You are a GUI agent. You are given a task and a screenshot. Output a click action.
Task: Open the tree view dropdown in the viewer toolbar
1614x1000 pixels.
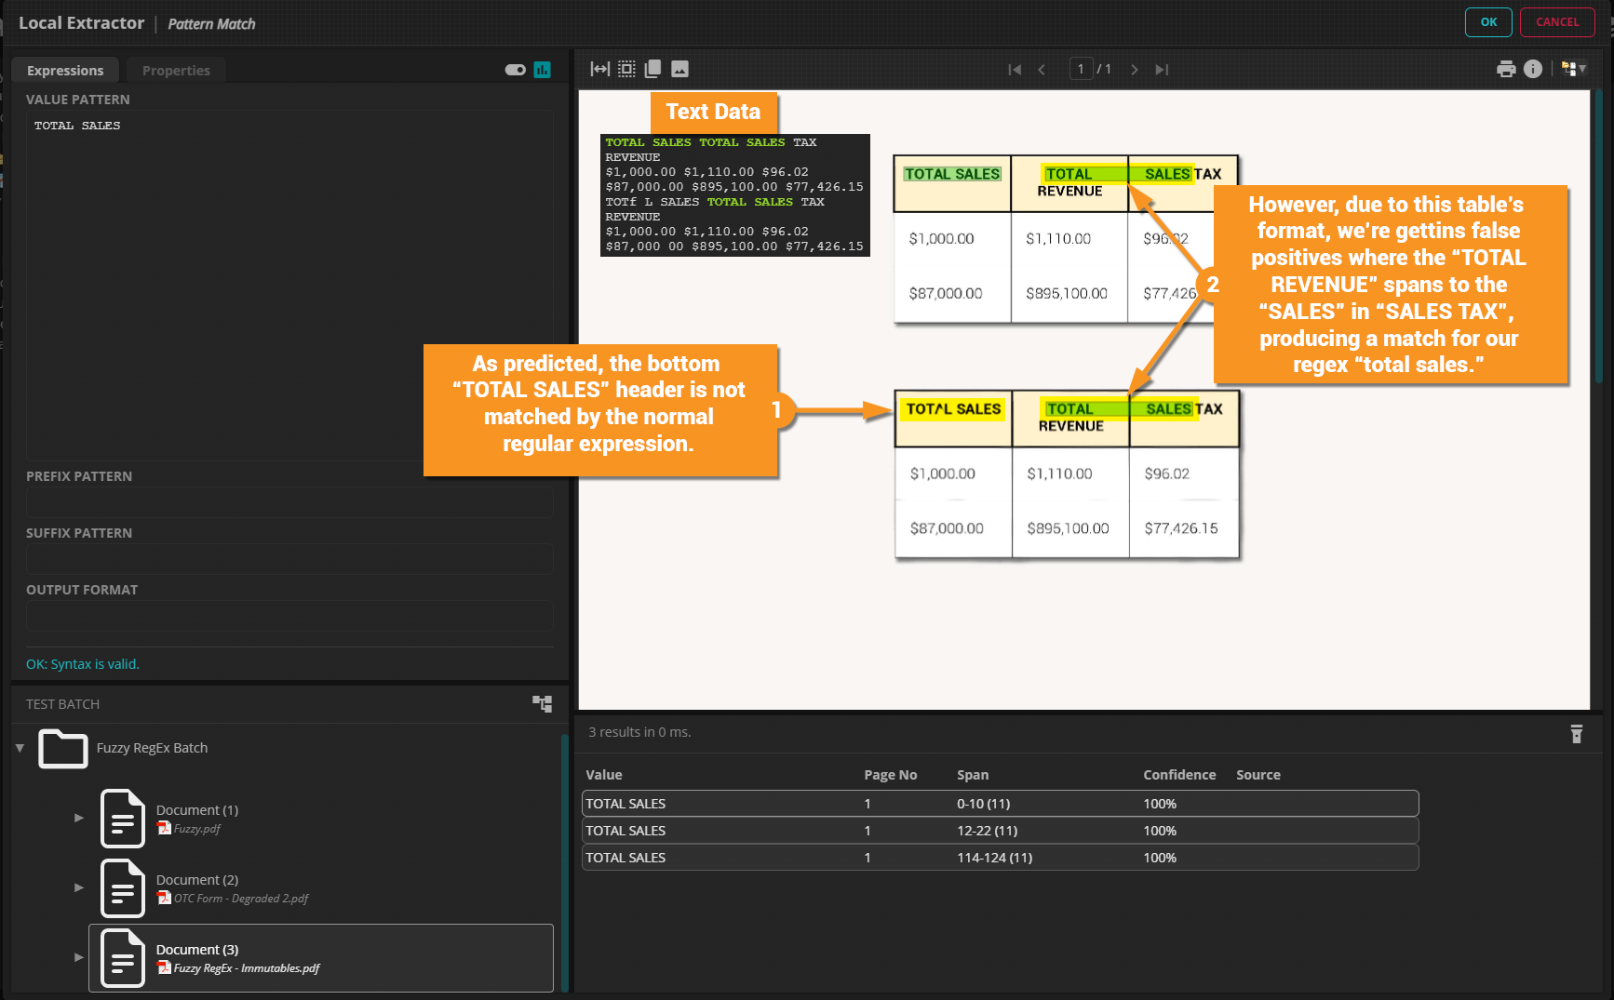(x=1574, y=69)
